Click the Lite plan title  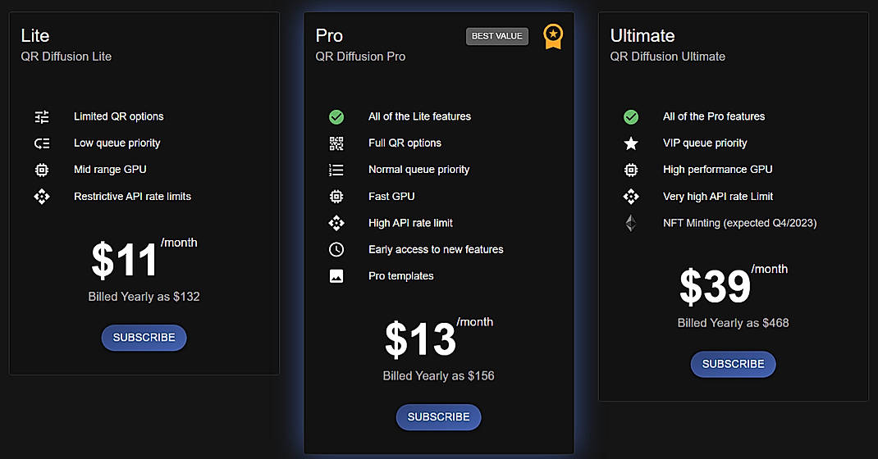tap(35, 36)
